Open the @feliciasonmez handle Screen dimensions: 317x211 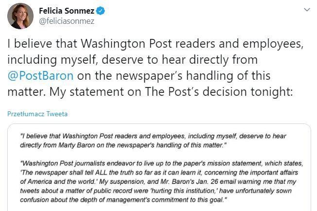(67, 21)
